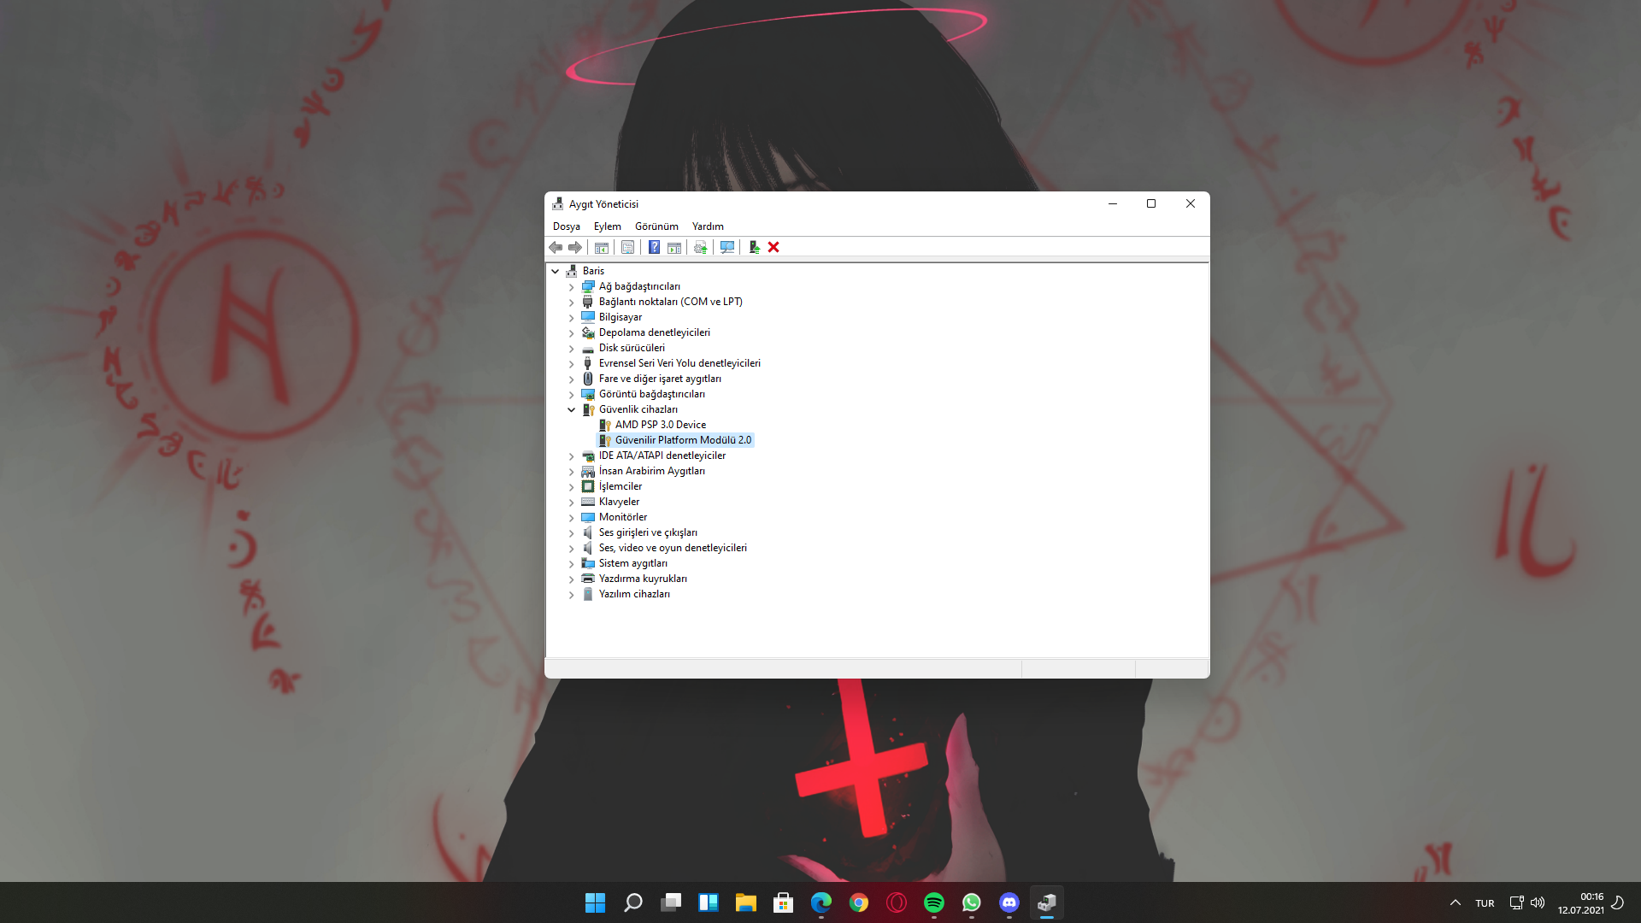Collapse the Güvenlik cihazları category
The height and width of the screenshot is (923, 1641).
(x=572, y=409)
